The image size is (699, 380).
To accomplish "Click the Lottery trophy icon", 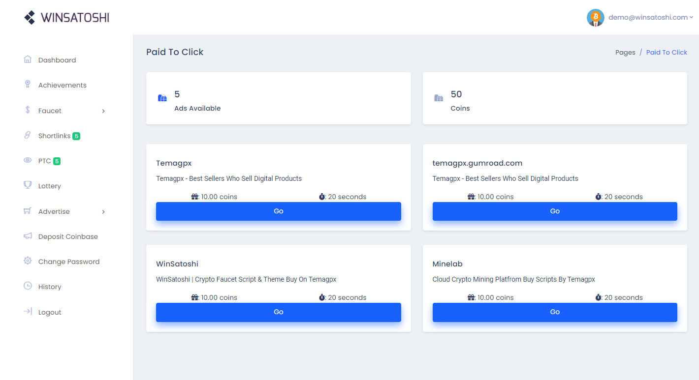I will click(28, 185).
